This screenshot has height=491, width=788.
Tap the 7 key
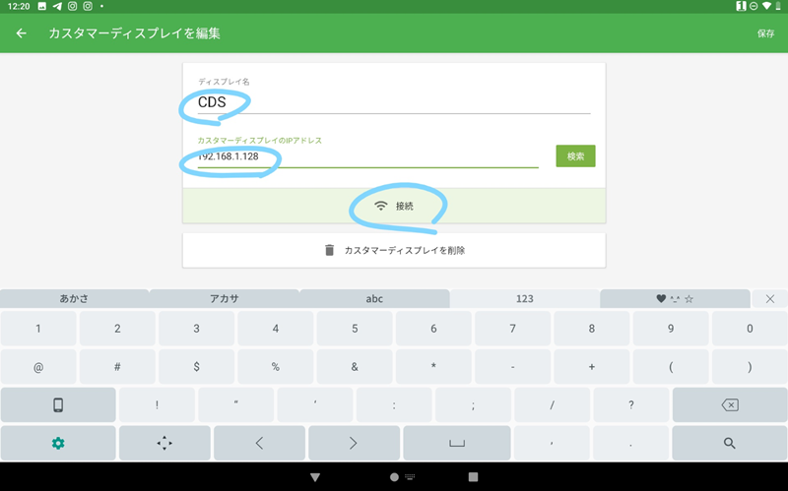512,329
